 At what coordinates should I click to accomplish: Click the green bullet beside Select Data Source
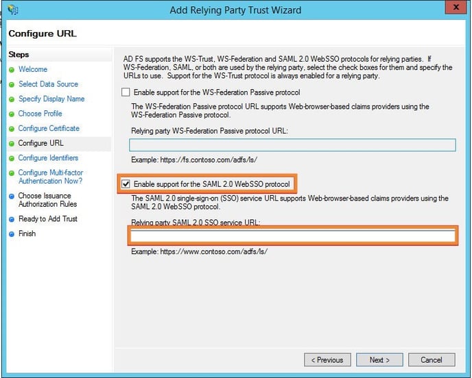point(12,84)
